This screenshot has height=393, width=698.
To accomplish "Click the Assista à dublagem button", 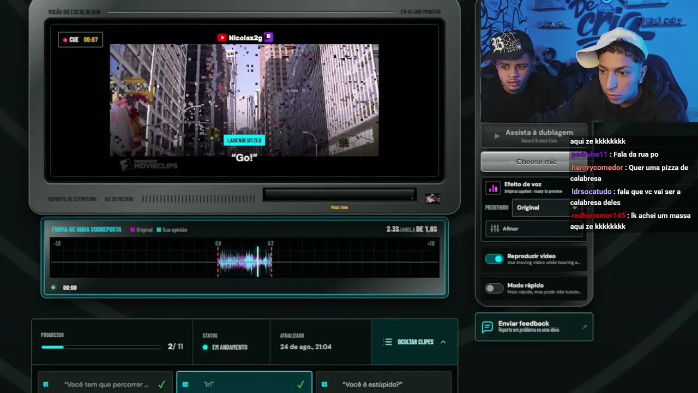I will click(x=534, y=135).
